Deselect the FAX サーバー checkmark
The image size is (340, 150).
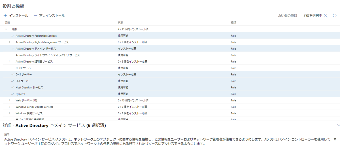(12, 81)
